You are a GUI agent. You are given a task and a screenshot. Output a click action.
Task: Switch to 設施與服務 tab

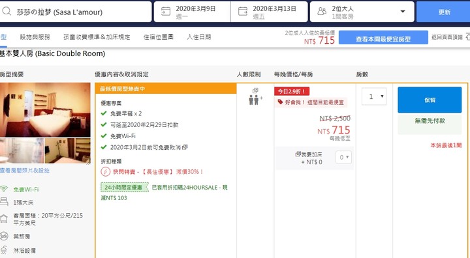[35, 37]
